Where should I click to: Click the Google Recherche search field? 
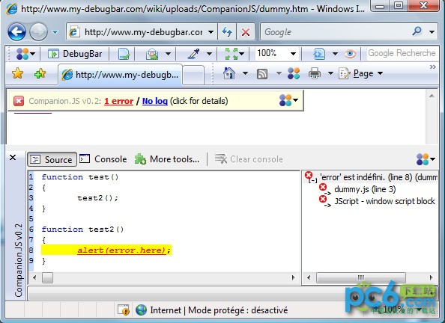[x=402, y=53]
